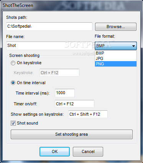Choose PNG from the format list

tap(116, 64)
